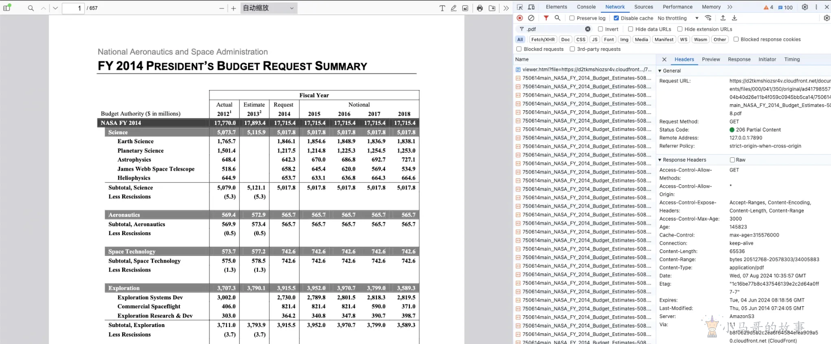Image resolution: width=831 pixels, height=344 pixels.
Task: Show the request Preview tab
Action: pos(711,59)
